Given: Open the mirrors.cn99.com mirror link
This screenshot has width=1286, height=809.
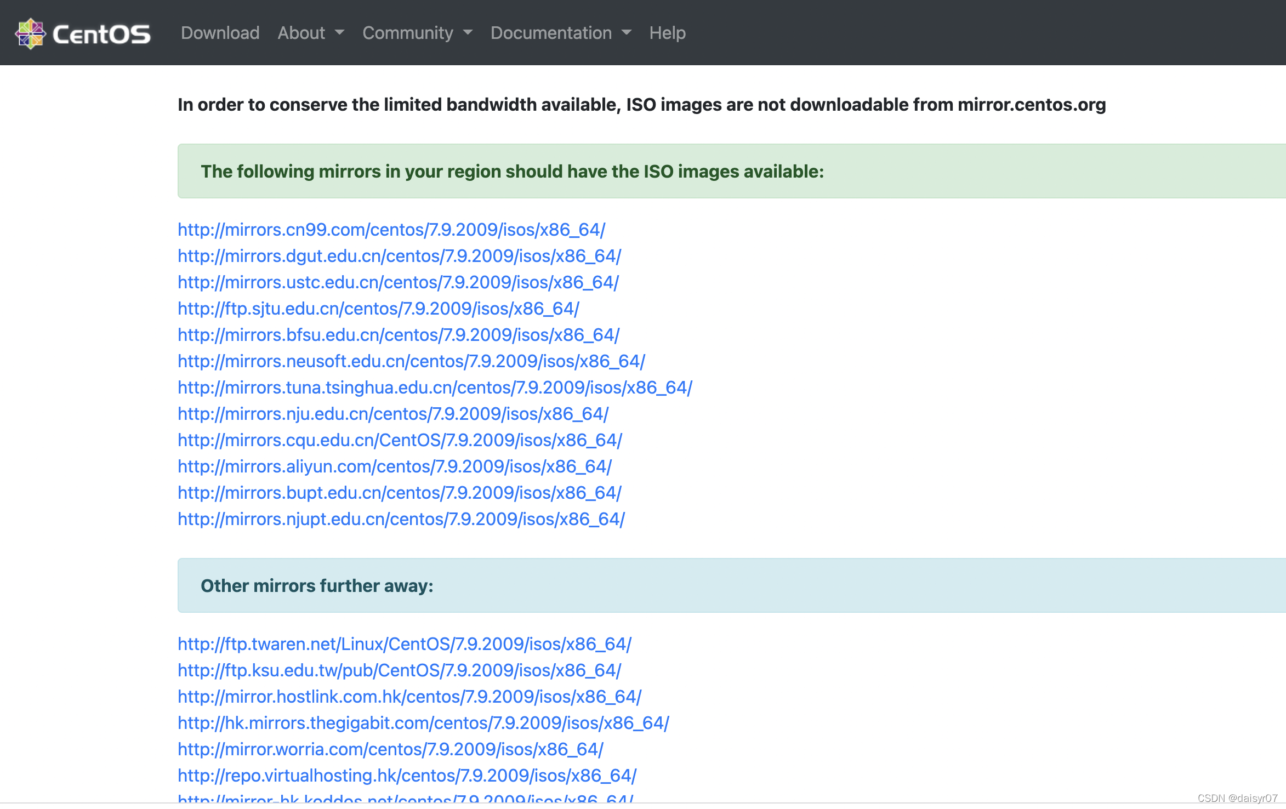Looking at the screenshot, I should [391, 230].
